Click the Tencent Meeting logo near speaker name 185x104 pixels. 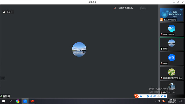click(143, 8)
